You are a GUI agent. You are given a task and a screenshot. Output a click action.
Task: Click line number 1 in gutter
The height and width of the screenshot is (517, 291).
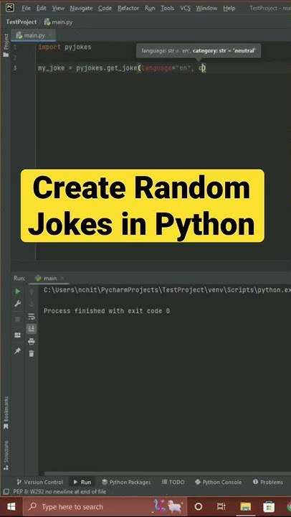(x=15, y=47)
